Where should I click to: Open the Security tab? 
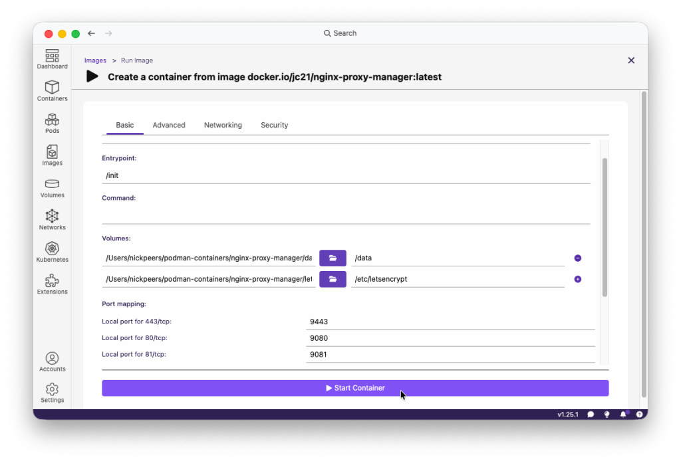[274, 125]
